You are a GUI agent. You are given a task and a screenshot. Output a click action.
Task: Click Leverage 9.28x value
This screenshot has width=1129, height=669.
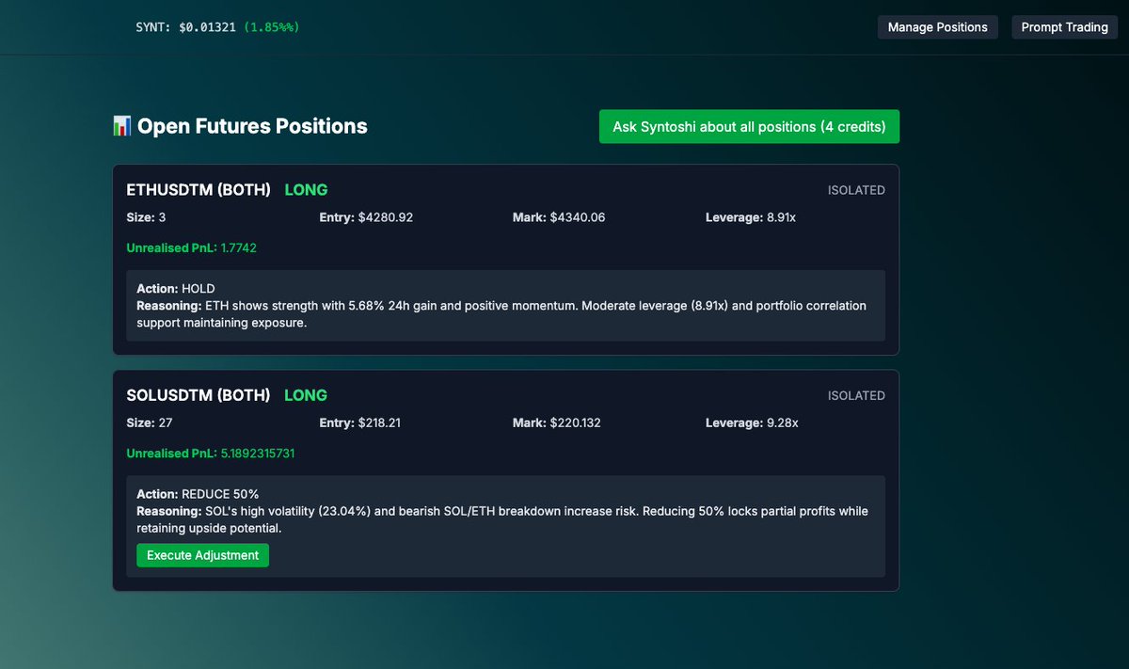tap(752, 422)
